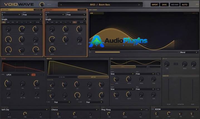Open the Chorus modulation type dropdown
This screenshot has height=119, width=200.
pos(75,110)
